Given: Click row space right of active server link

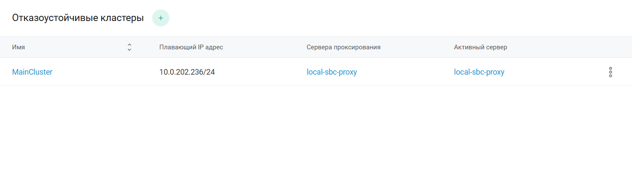Looking at the screenshot, I should (553, 72).
